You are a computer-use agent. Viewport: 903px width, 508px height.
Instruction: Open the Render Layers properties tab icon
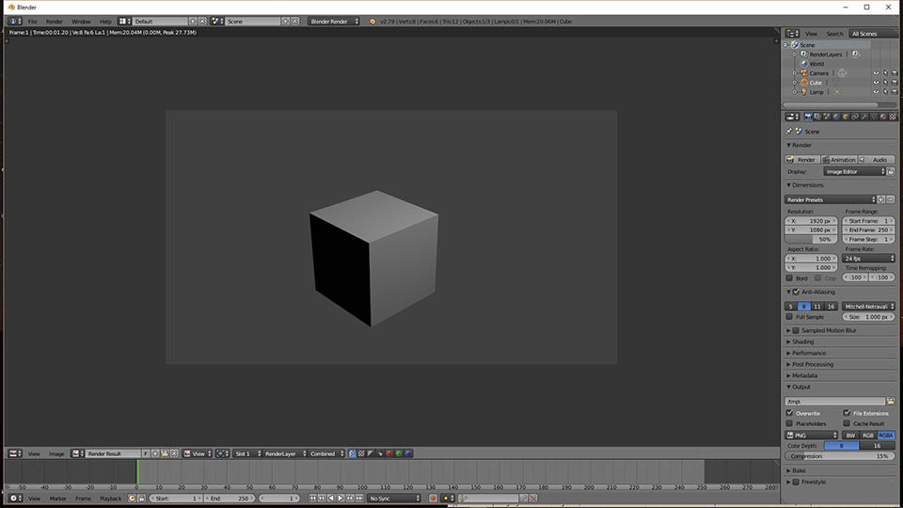tap(817, 117)
